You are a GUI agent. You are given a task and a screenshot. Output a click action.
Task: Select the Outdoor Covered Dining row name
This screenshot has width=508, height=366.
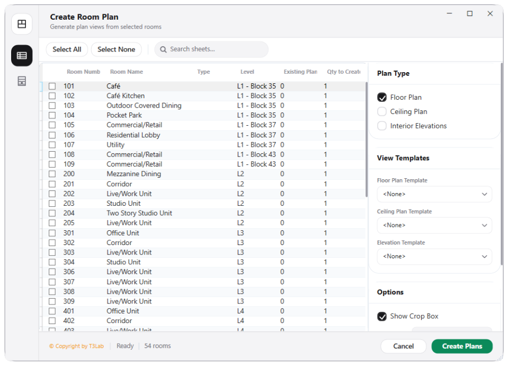[144, 106]
